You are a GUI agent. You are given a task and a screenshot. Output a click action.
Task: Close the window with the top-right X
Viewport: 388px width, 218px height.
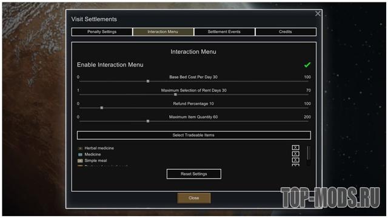[x=318, y=13]
